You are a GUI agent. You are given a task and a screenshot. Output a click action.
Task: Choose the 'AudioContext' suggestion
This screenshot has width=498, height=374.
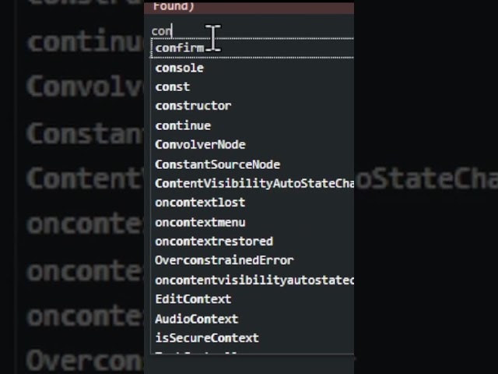pyautogui.click(x=197, y=319)
